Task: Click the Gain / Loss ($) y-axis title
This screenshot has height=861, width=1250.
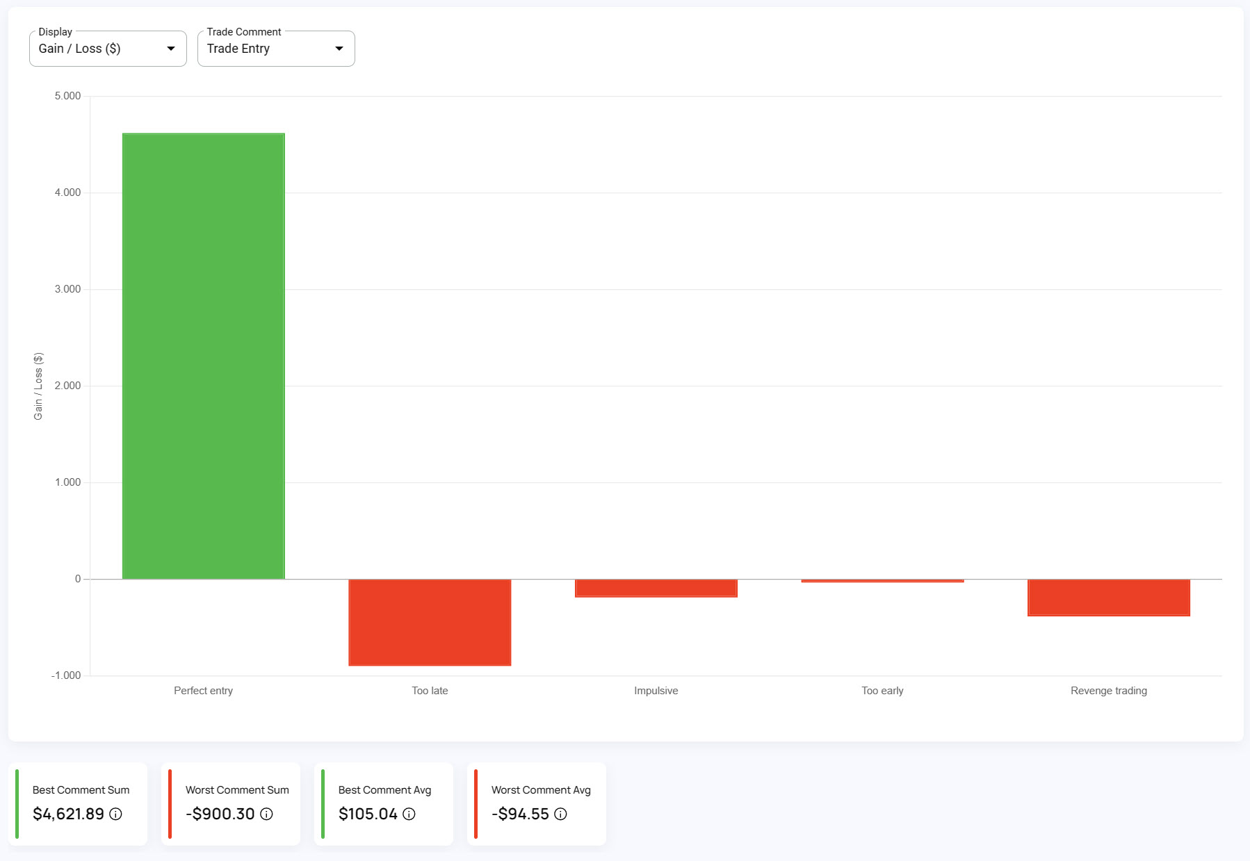Action: pyautogui.click(x=38, y=386)
